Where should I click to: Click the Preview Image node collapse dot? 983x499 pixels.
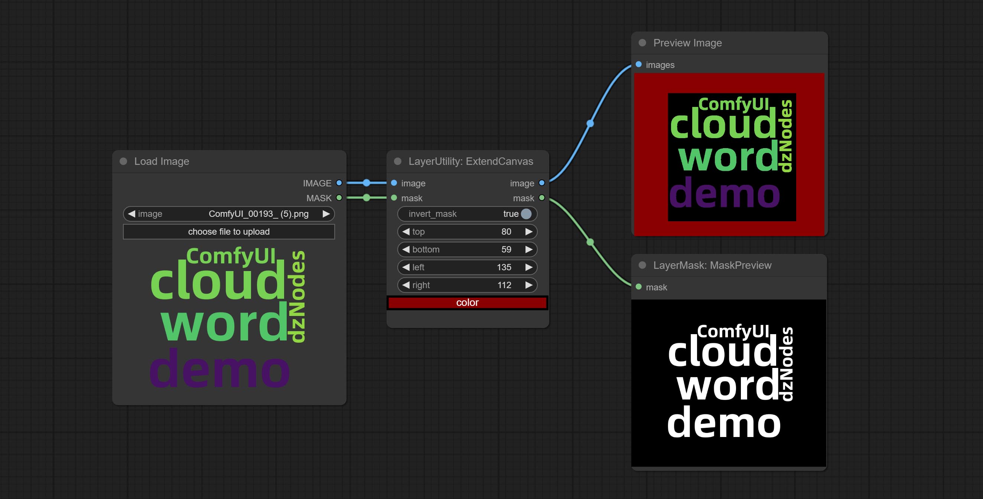pyautogui.click(x=642, y=43)
